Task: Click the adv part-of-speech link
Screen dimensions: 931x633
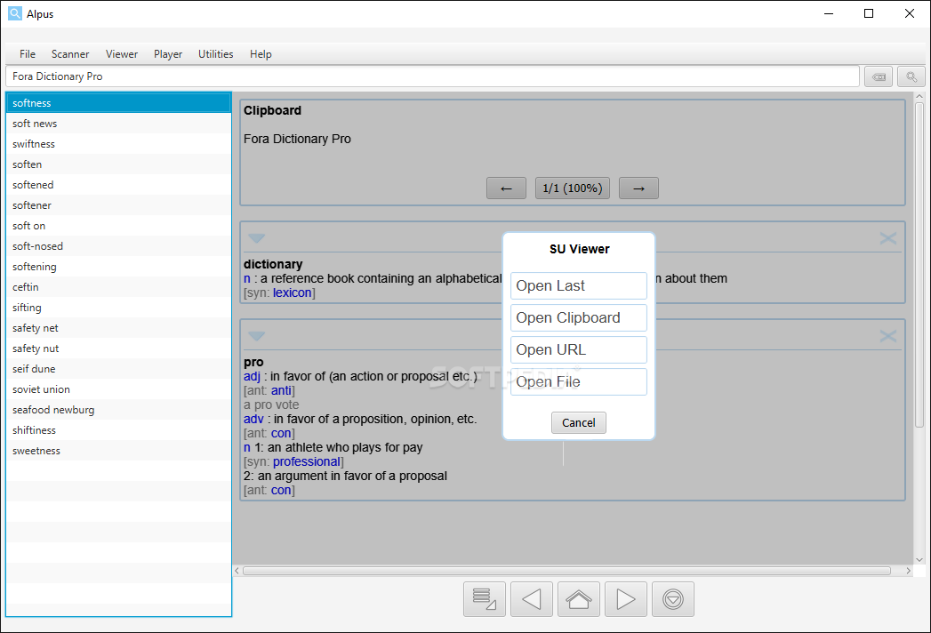Action: point(253,420)
